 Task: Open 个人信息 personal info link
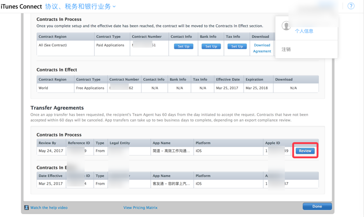tap(304, 31)
